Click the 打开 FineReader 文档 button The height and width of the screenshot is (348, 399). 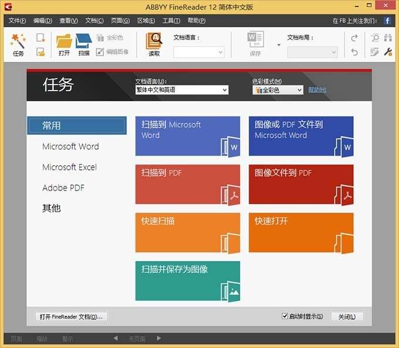(71, 317)
